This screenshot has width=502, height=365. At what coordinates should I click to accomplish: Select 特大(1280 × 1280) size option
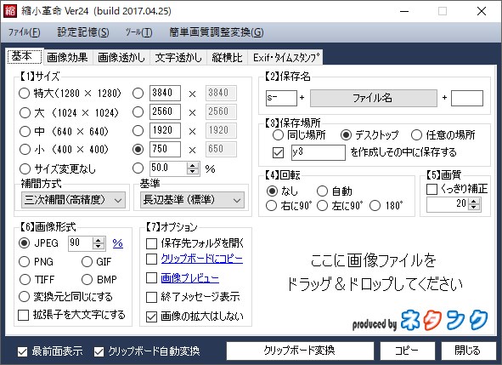point(25,94)
